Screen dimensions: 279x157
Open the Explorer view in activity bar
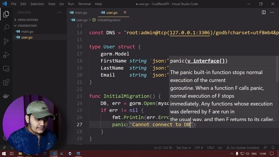pos(6,14)
